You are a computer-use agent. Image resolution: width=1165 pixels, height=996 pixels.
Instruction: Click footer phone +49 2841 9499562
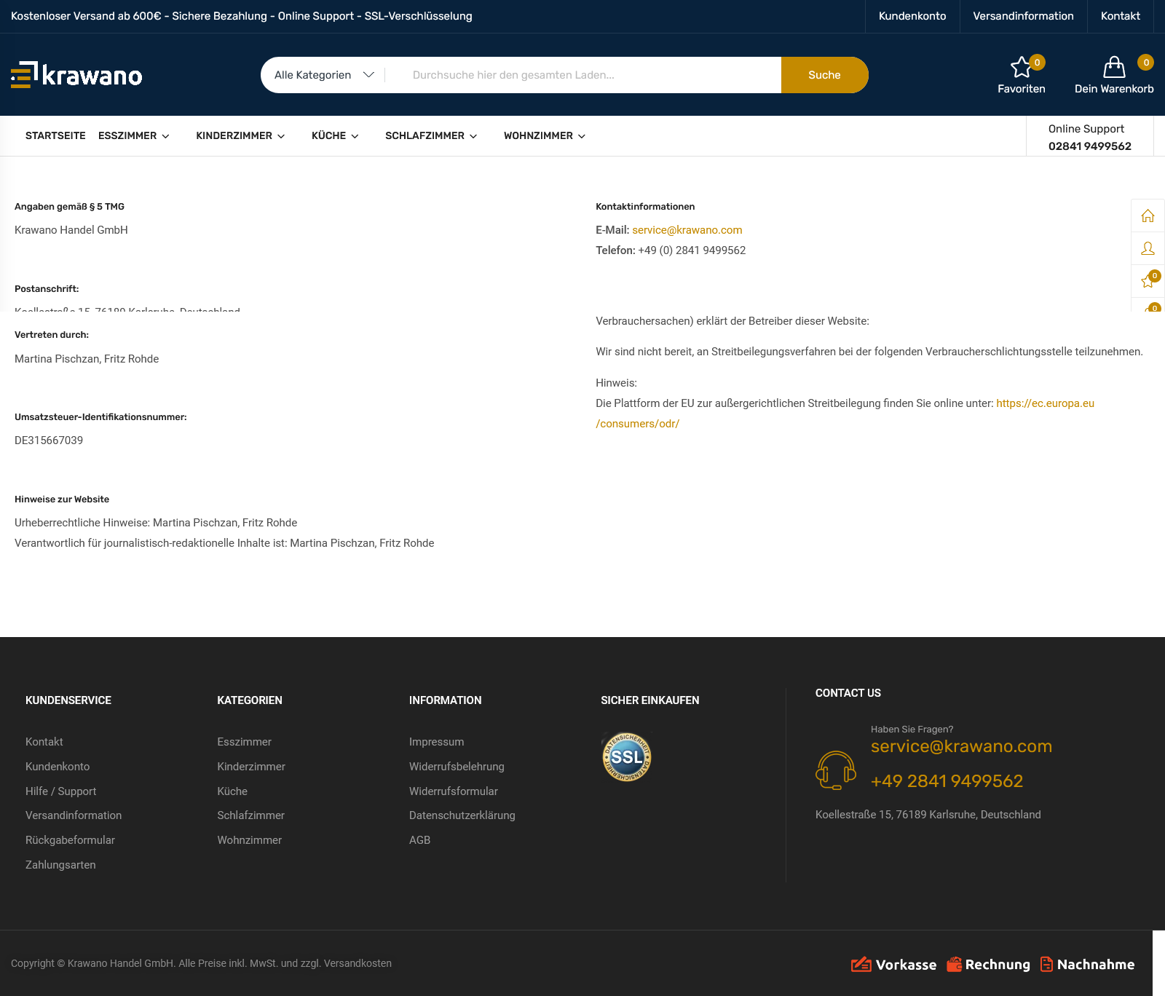947,781
